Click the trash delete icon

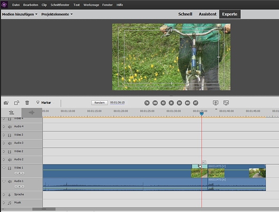(x=27, y=103)
